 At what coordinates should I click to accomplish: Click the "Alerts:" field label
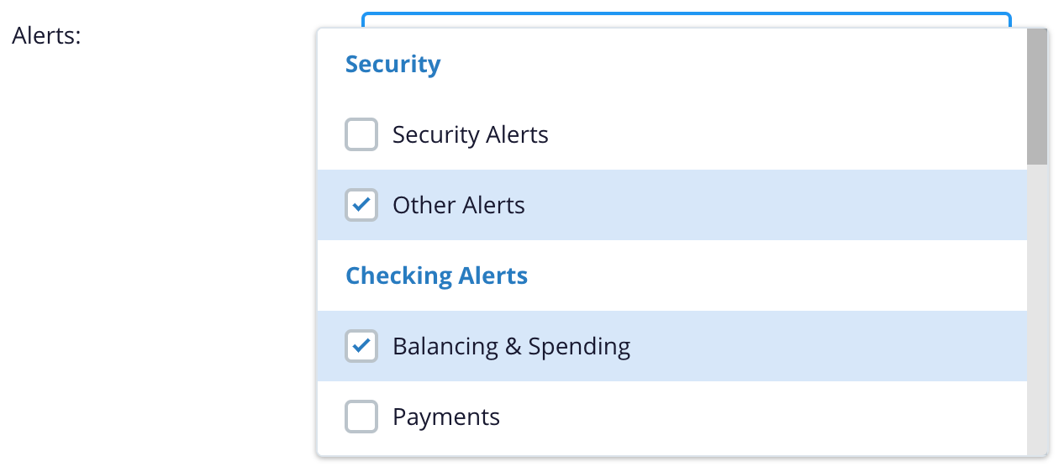[46, 37]
